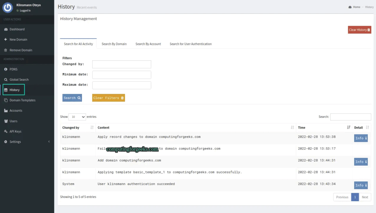Click the Home breadcrumb dashboard icon
The width and height of the screenshot is (376, 213).
tap(350, 7)
